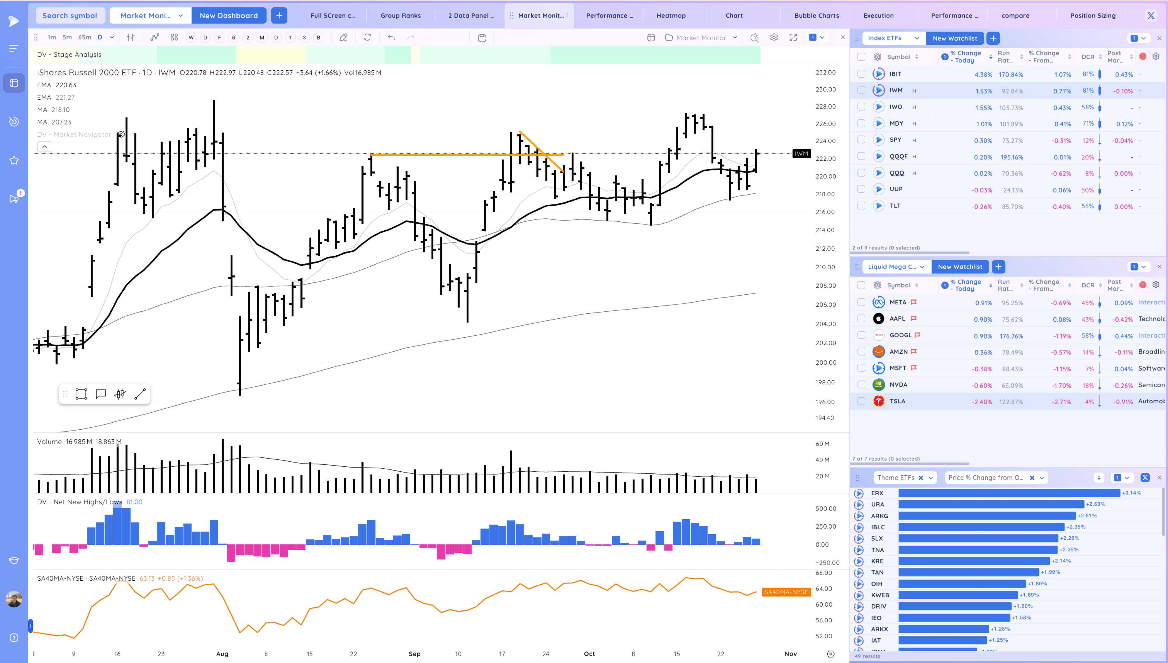The height and width of the screenshot is (663, 1168).
Task: Click the New Dashboard button
Action: pos(229,15)
